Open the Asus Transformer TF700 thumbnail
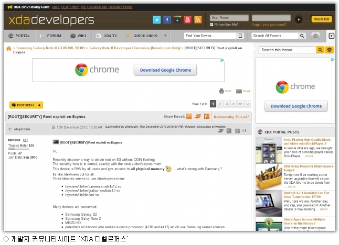339x245 pixels. 269,203
